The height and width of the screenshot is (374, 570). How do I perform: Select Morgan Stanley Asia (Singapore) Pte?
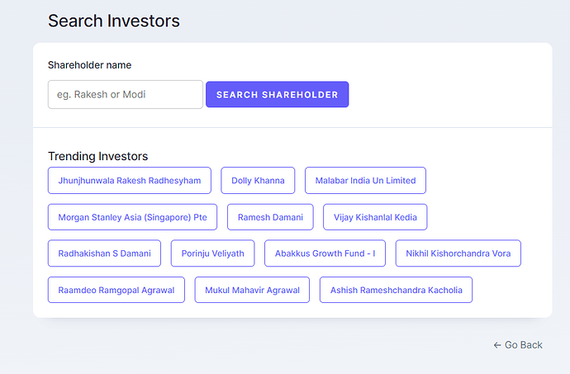(x=132, y=217)
